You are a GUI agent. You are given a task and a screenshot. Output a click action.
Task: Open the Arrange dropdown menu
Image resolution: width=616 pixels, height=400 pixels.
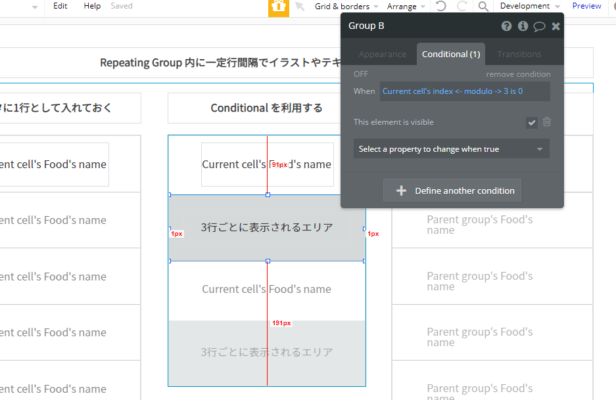tap(406, 7)
